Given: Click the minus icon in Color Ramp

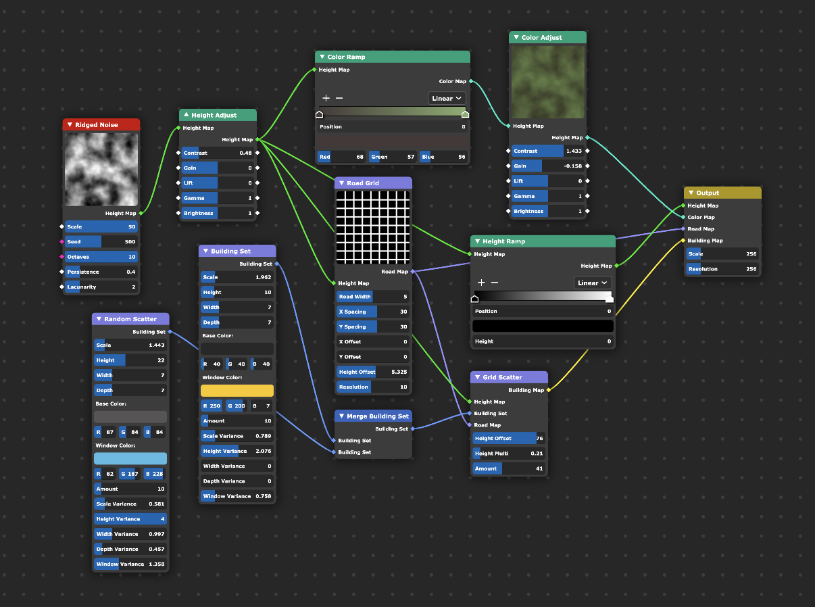Looking at the screenshot, I should pos(339,99).
